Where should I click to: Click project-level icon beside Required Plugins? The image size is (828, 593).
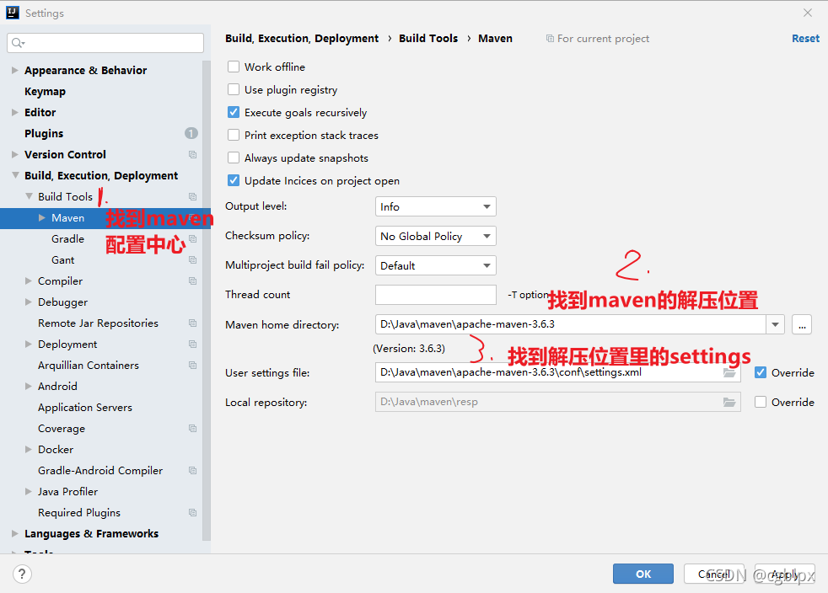(x=193, y=513)
